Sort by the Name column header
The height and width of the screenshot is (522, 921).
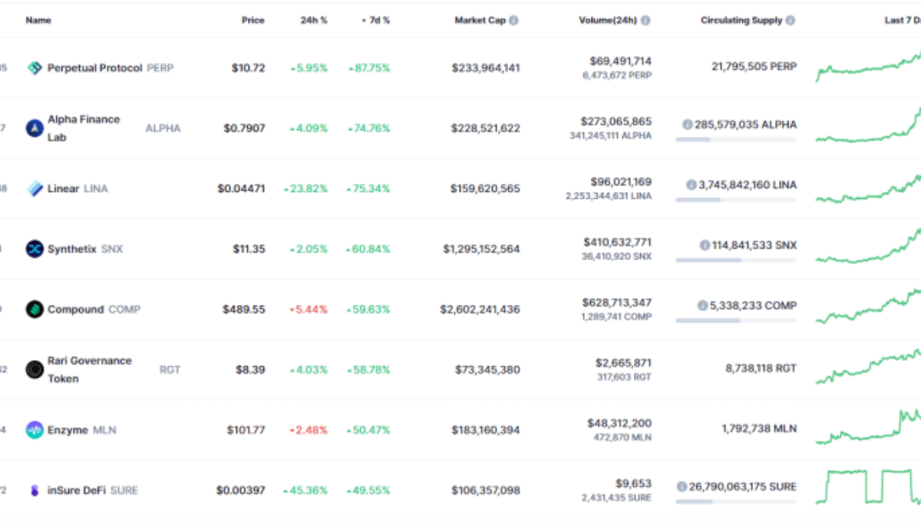click(x=38, y=21)
